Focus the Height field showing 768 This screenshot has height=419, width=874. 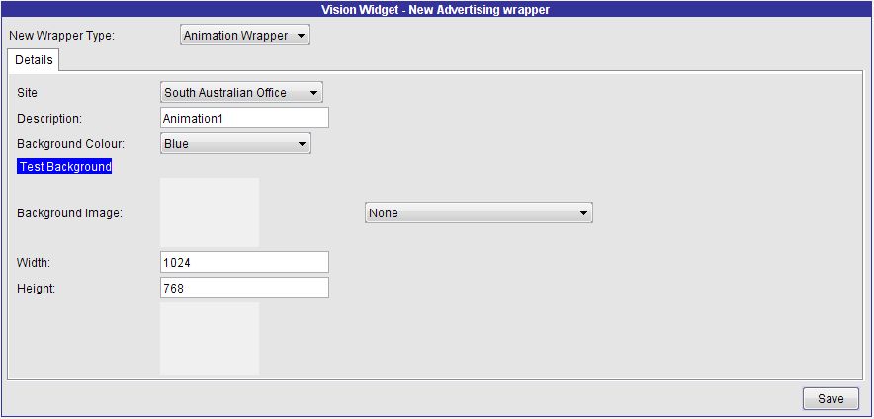(x=243, y=288)
